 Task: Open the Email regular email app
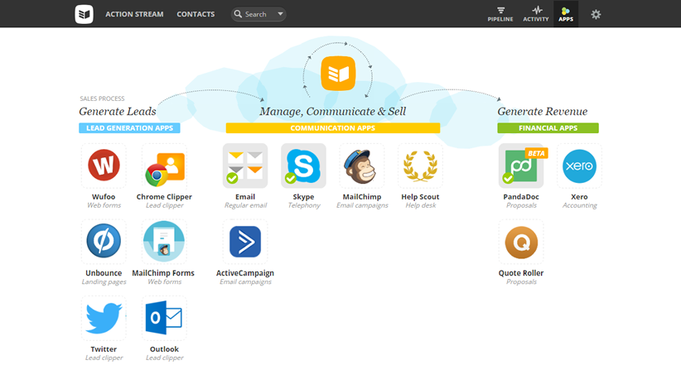(x=245, y=166)
